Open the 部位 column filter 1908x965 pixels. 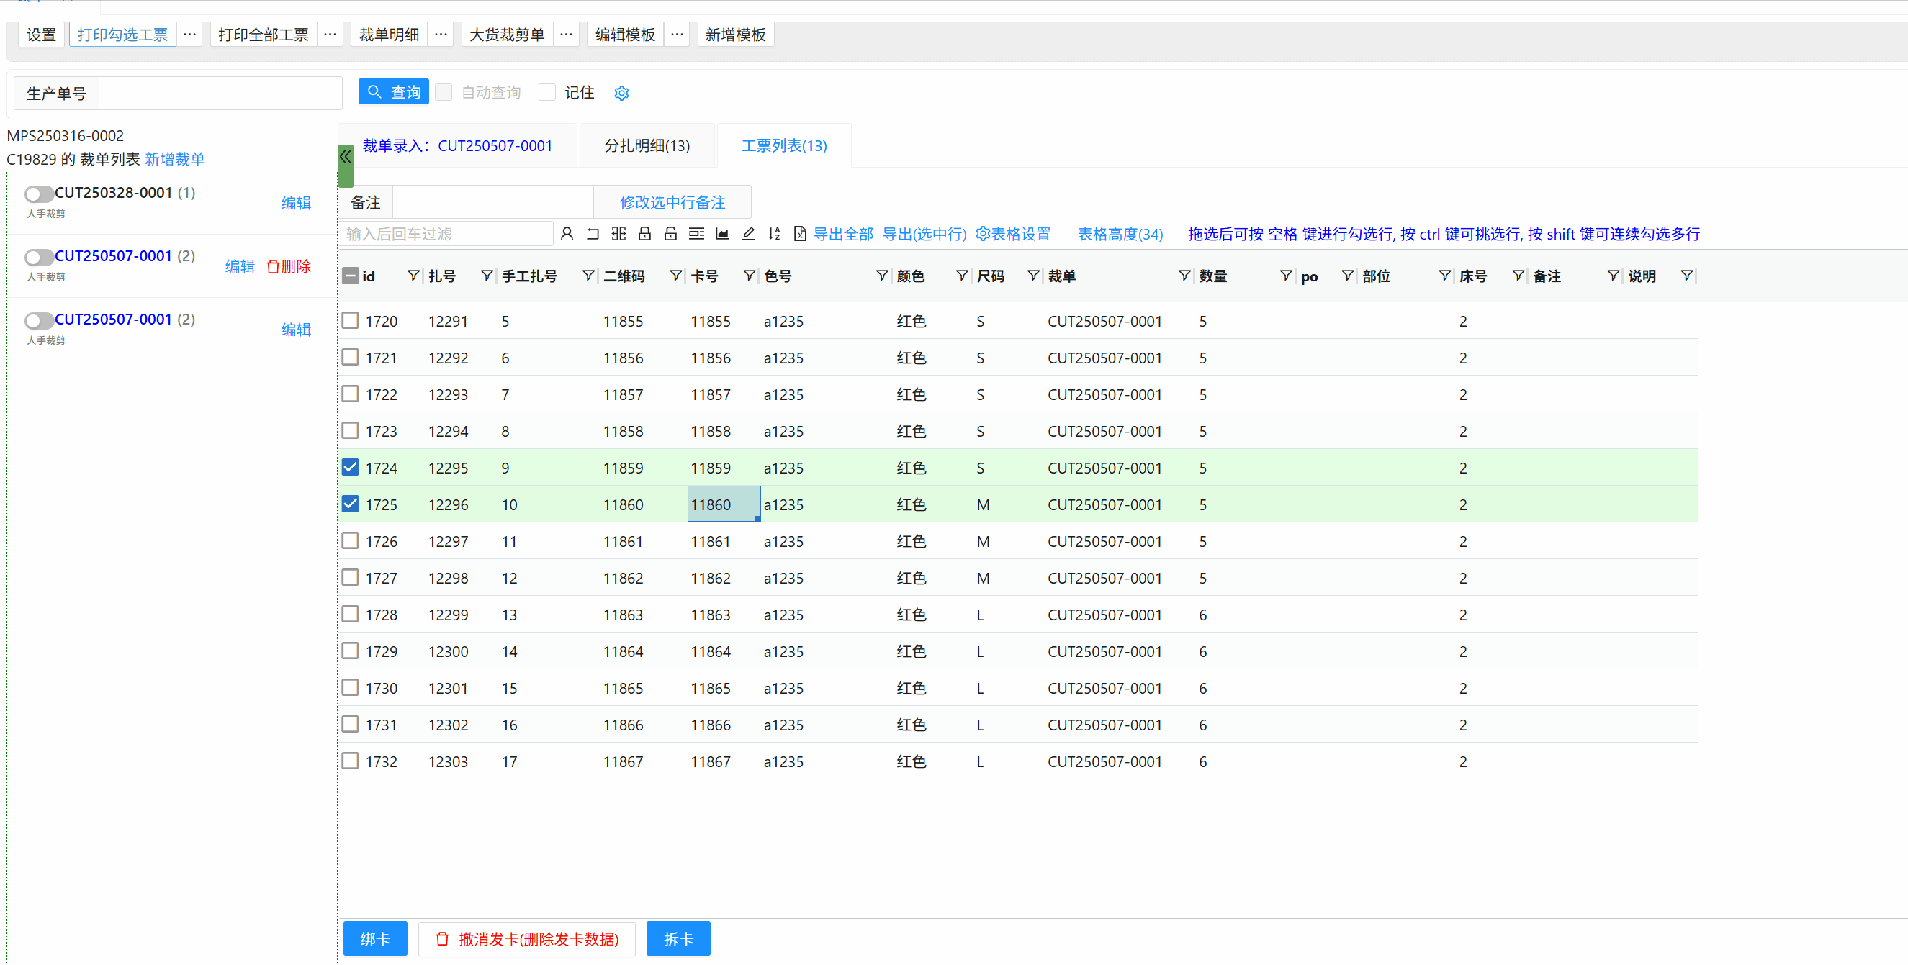pyautogui.click(x=1444, y=276)
